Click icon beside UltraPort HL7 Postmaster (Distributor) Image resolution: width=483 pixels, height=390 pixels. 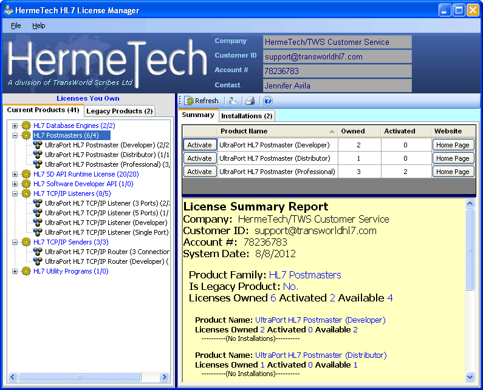point(38,155)
